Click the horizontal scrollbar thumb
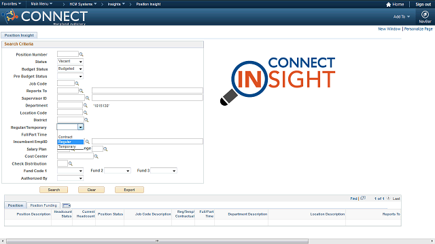This screenshot has width=435, height=244. click(157, 241)
